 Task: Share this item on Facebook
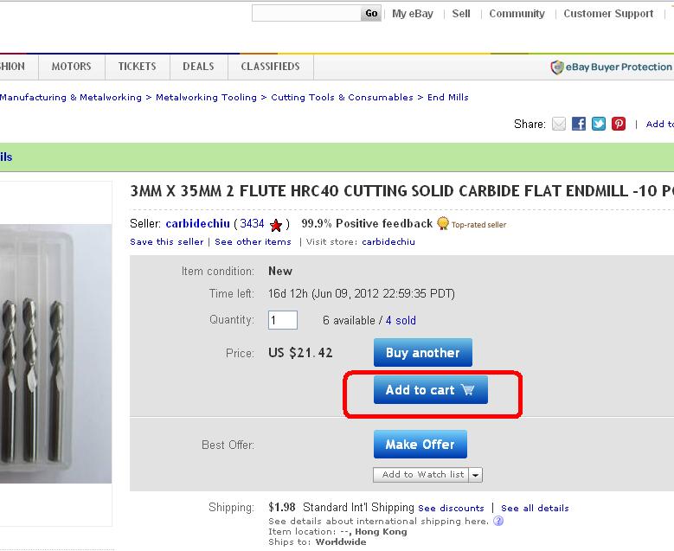(x=579, y=125)
